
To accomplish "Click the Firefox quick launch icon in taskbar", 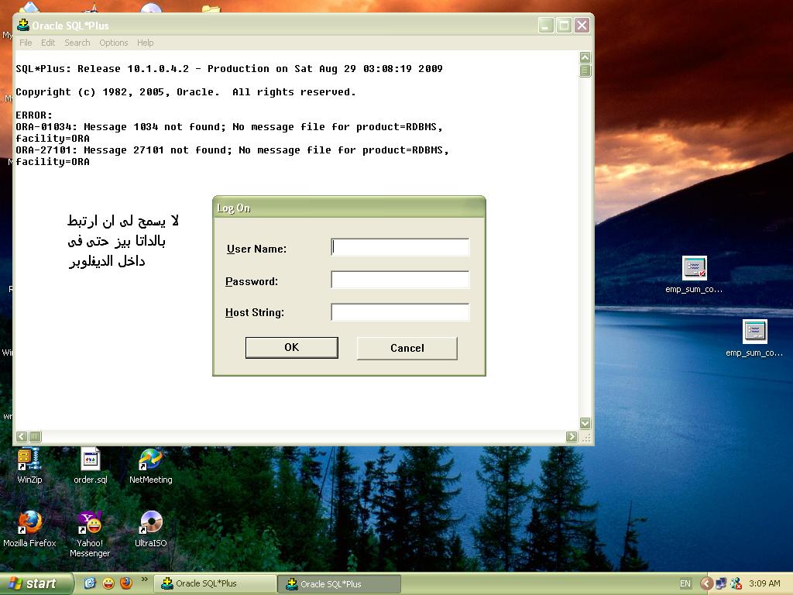I will [x=126, y=583].
